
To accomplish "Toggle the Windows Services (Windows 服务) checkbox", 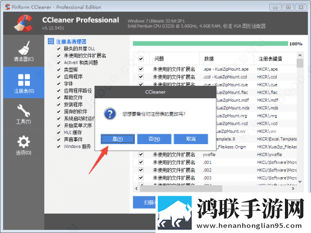I will point(59,147).
